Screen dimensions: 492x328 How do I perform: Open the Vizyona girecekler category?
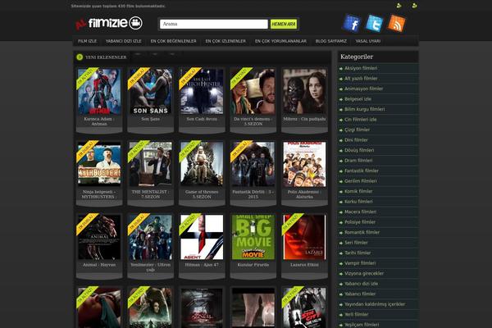pyautogui.click(x=364, y=273)
